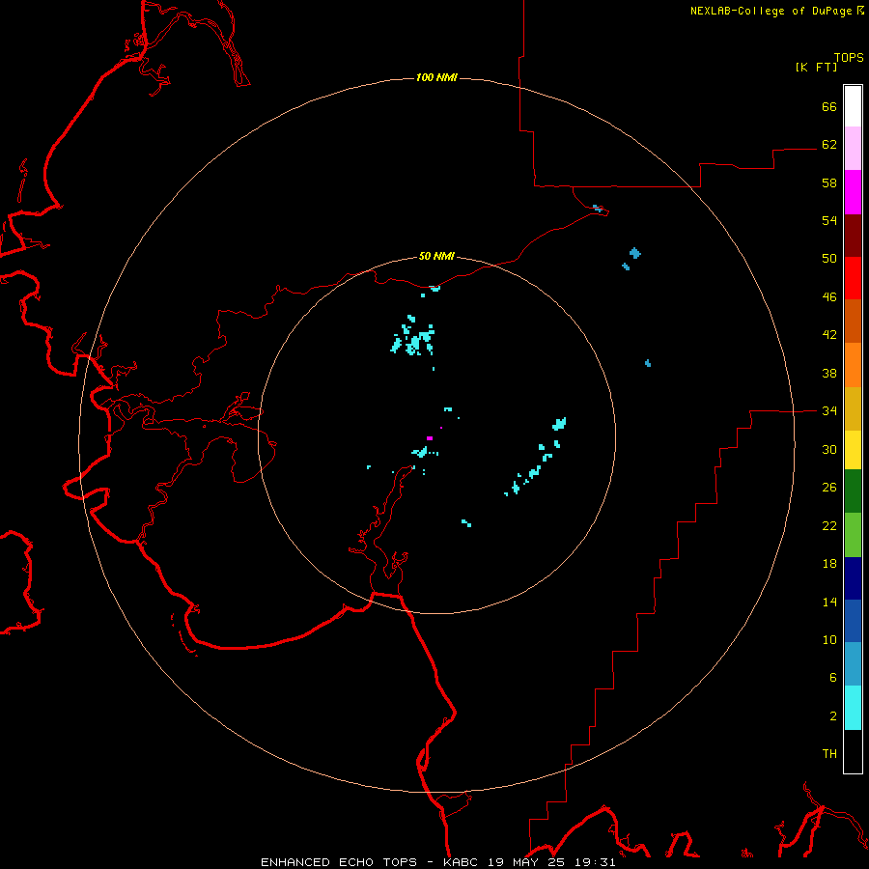Select the 18 legend value
869x869 pixels.
pyautogui.click(x=829, y=564)
